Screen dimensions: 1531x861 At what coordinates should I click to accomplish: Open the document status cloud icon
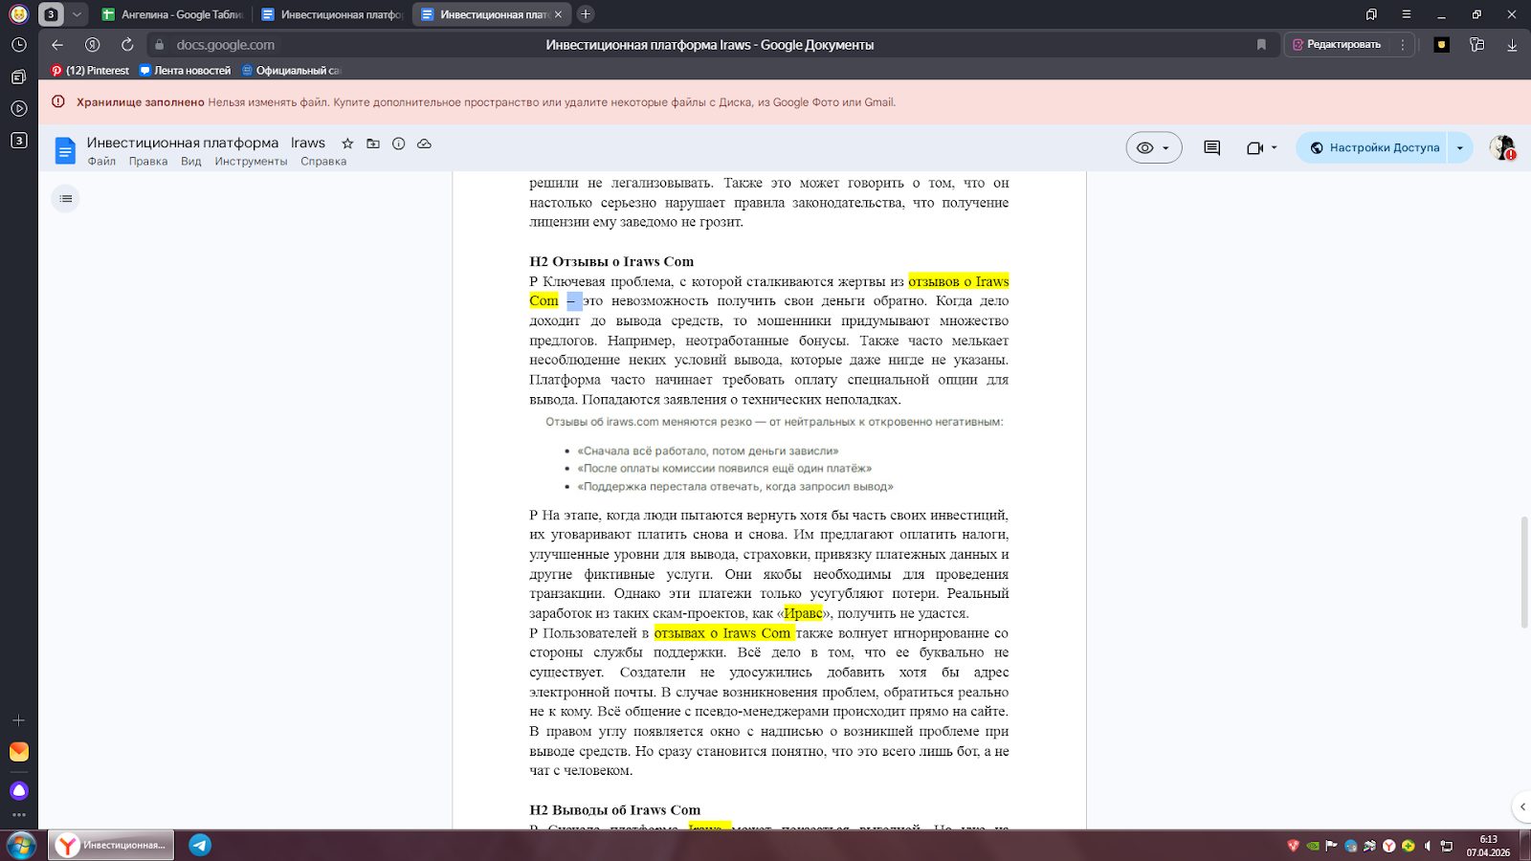[x=424, y=143]
